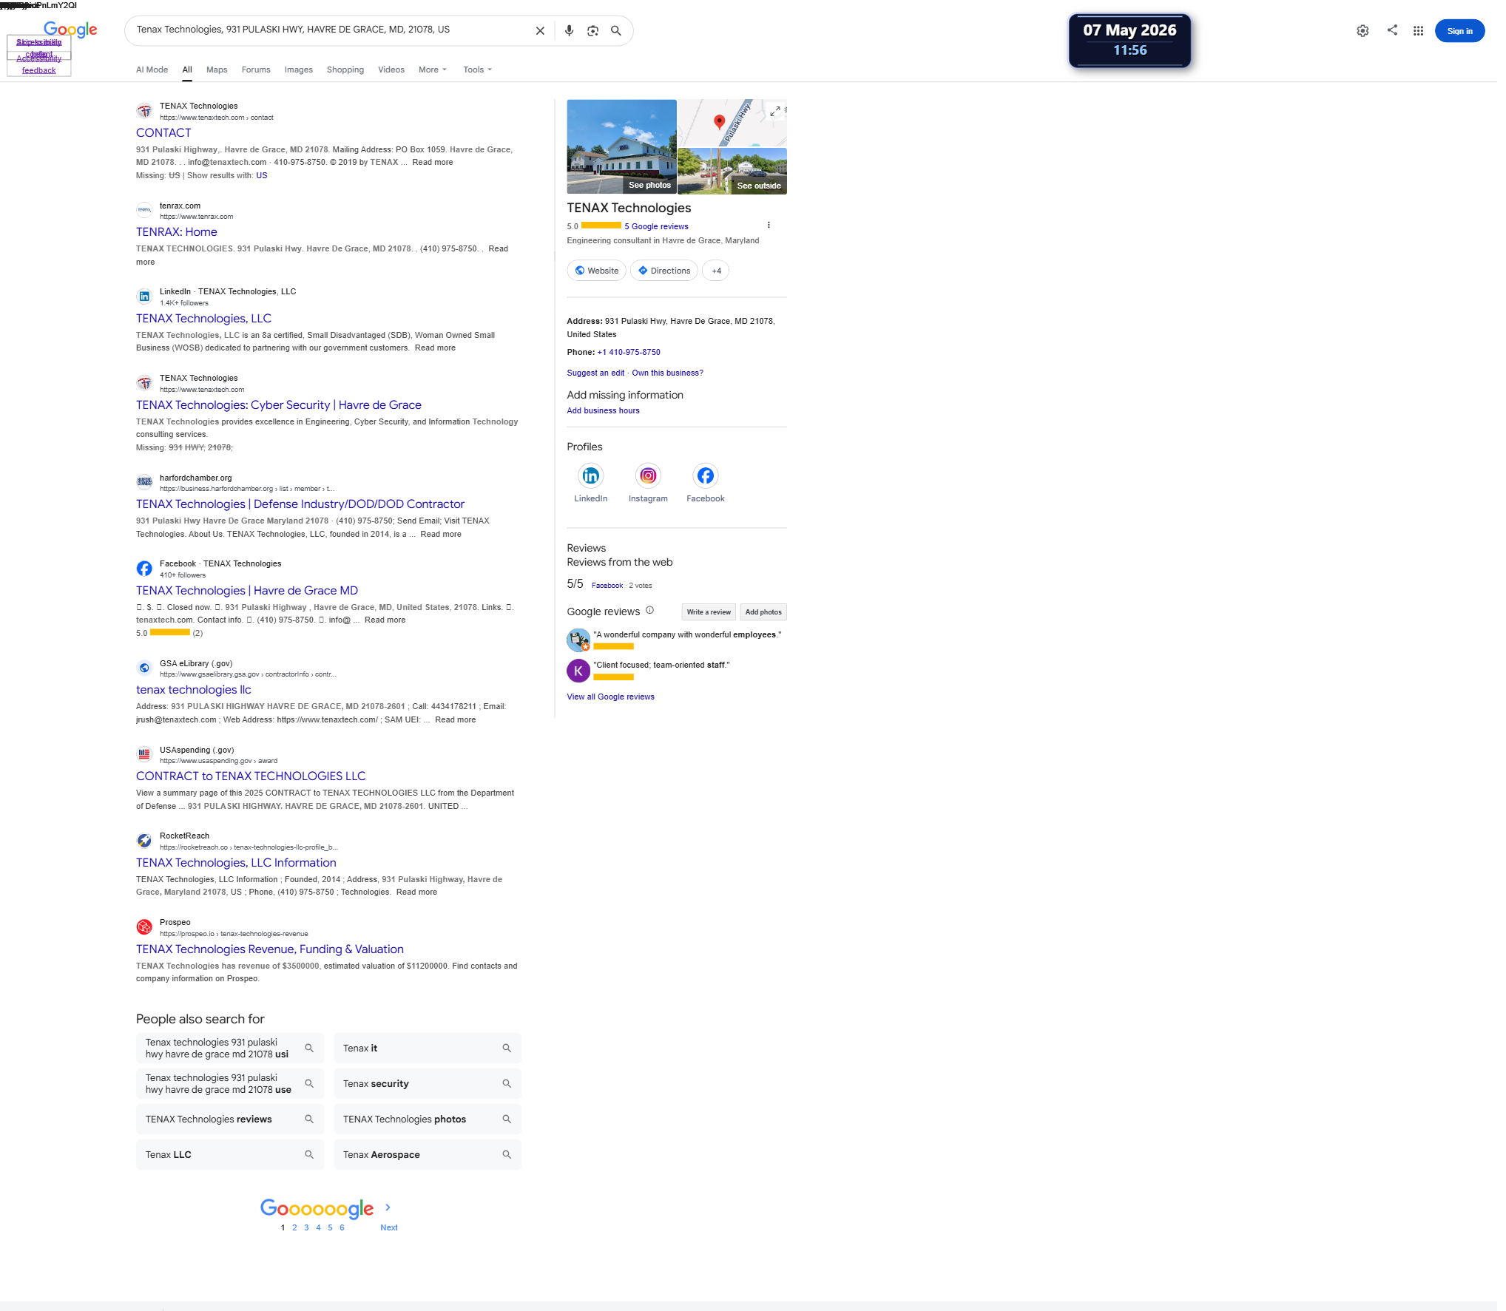Go to results page 2

pos(294,1227)
